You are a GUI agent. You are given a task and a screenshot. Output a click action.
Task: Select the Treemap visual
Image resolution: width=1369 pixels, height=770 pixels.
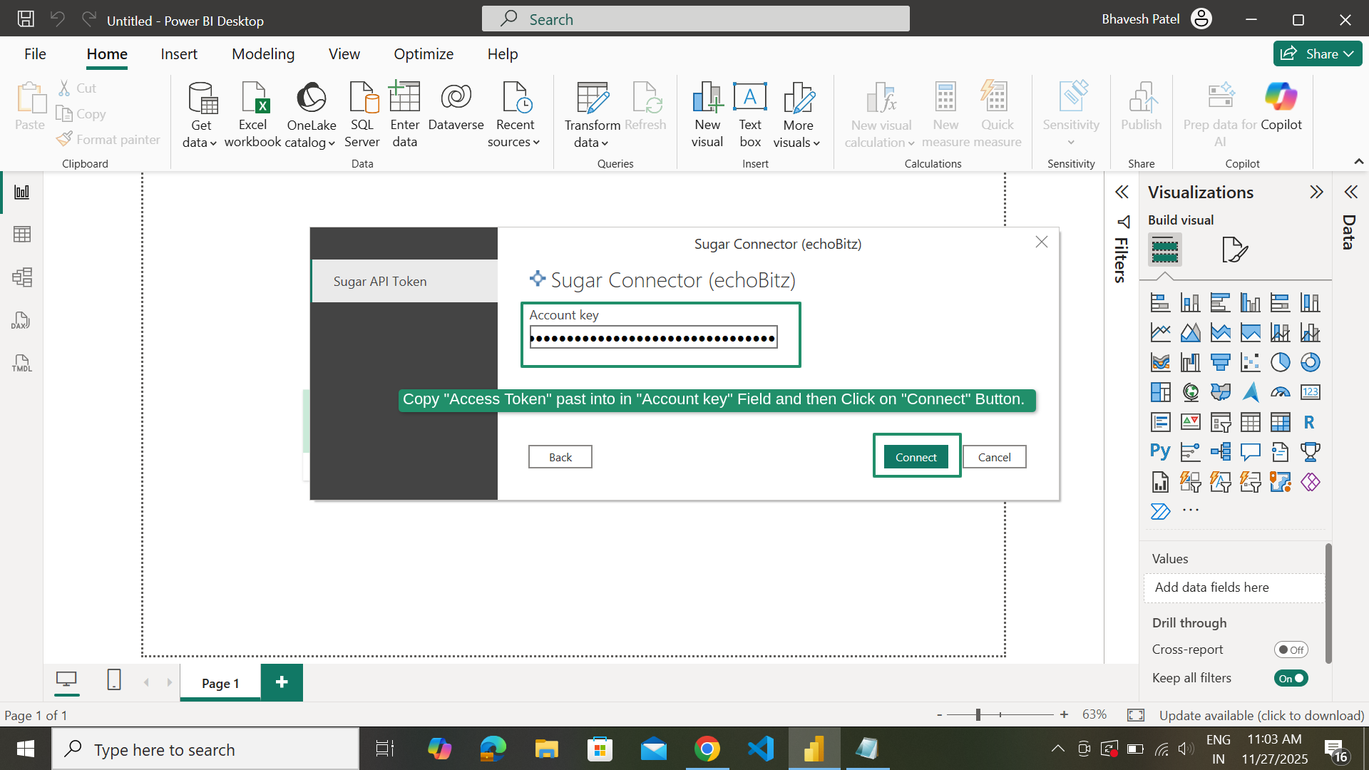(1161, 392)
